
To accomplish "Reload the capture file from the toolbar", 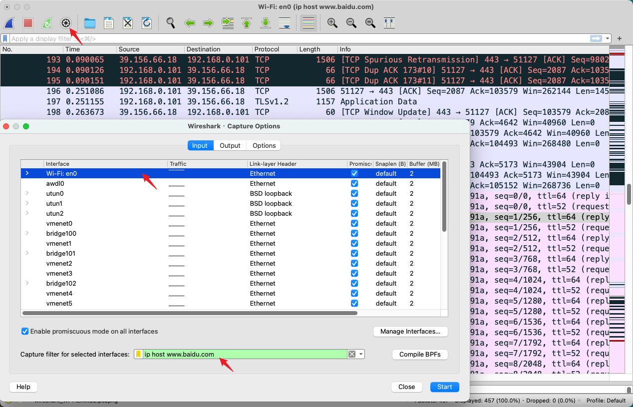I will [147, 23].
